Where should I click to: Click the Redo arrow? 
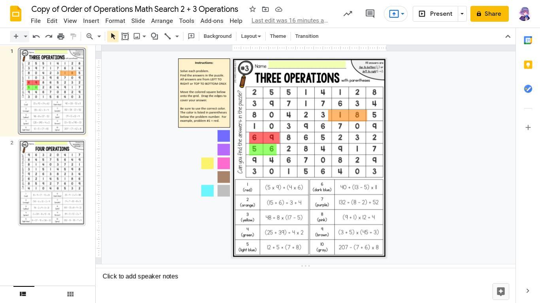point(49,36)
